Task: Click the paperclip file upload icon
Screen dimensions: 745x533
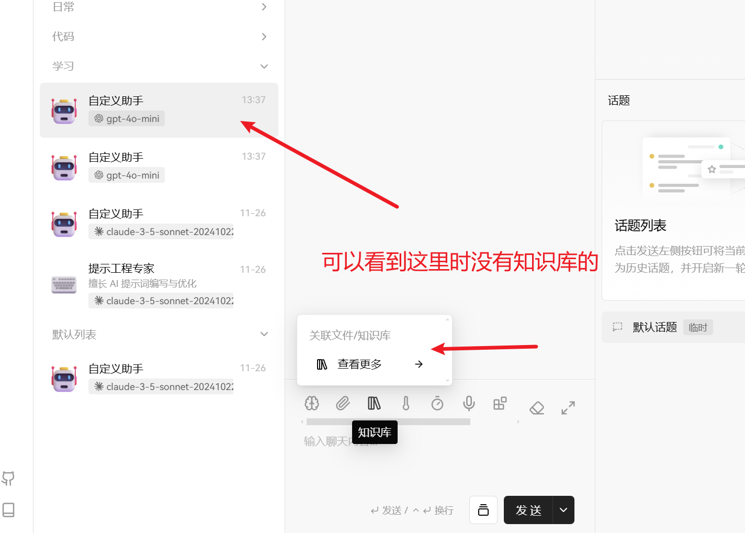Action: click(343, 403)
